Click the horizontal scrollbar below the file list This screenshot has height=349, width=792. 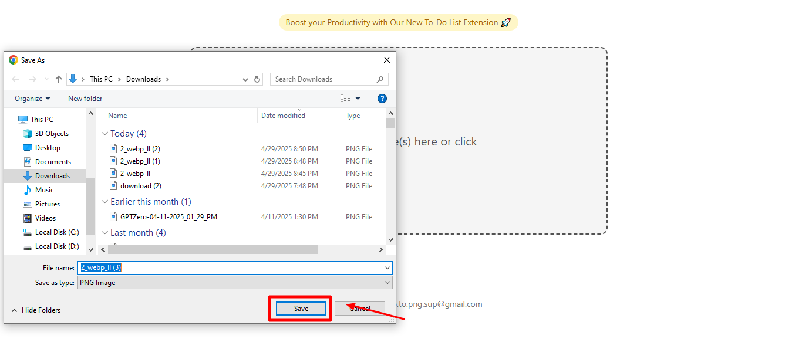(211, 249)
